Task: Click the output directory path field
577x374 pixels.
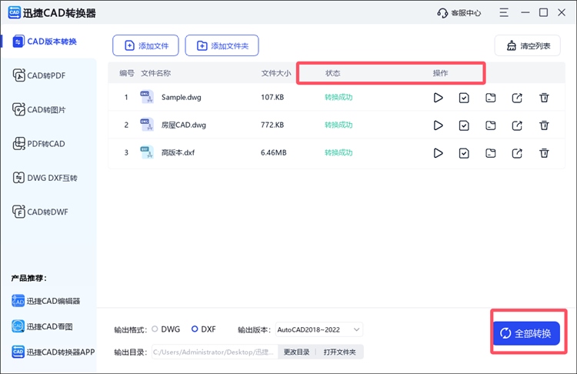Action: (213, 352)
